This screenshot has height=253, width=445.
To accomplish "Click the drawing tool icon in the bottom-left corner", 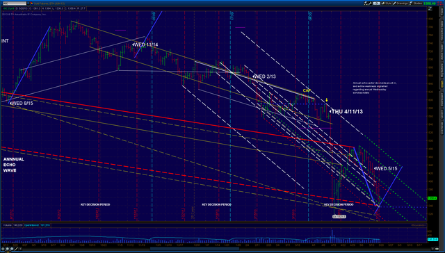I will coord(16,249).
